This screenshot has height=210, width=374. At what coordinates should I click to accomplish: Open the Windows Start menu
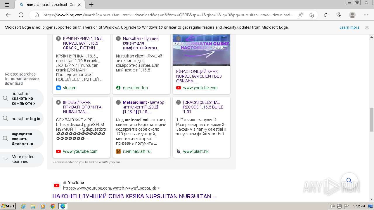click(8, 206)
